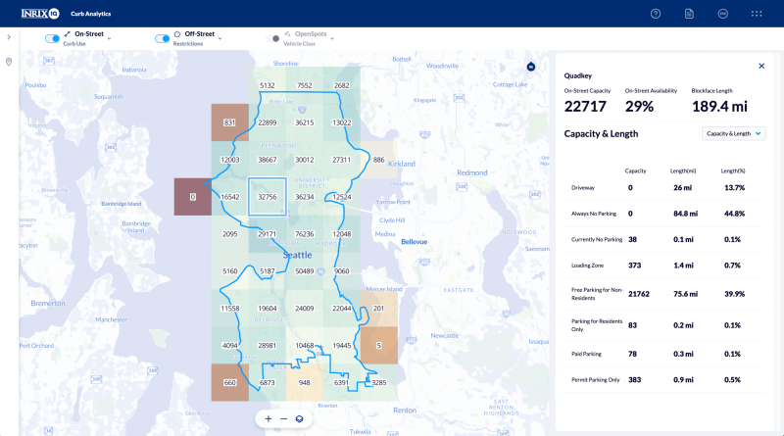Open the document report icon in header
The image size is (784, 436).
pyautogui.click(x=689, y=14)
